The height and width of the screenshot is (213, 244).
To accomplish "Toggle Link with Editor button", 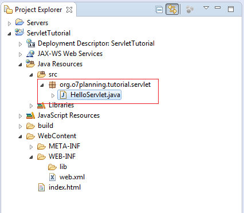I will (172, 9).
